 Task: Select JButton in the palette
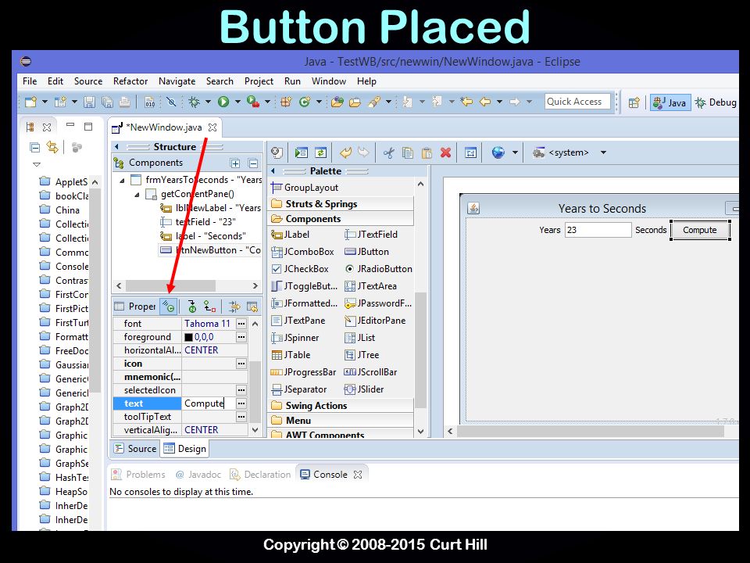(x=367, y=252)
